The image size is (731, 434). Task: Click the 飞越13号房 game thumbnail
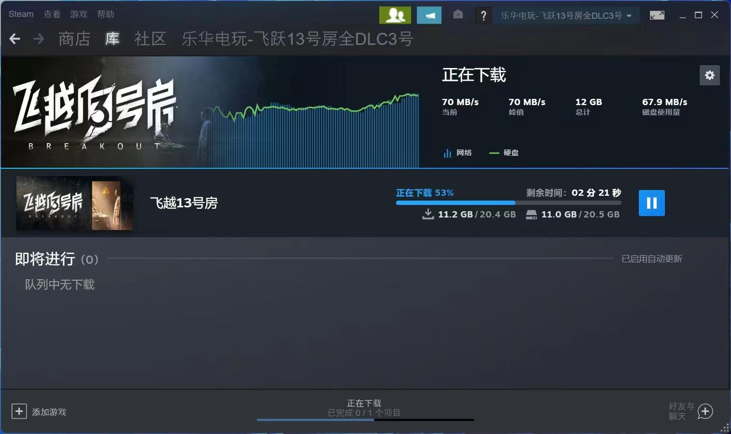click(74, 203)
